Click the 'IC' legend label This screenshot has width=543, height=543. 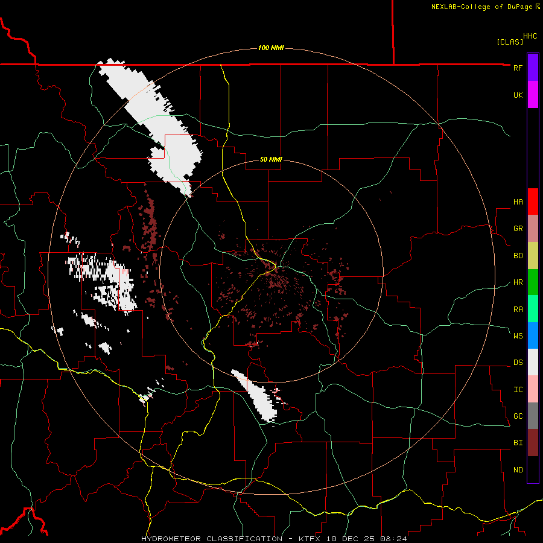click(518, 389)
